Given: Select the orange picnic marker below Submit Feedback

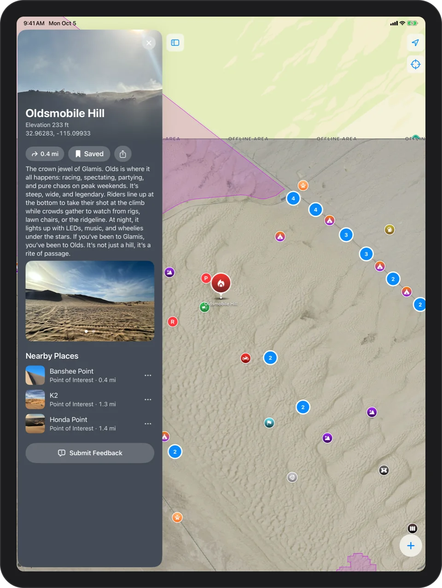Looking at the screenshot, I should [177, 517].
